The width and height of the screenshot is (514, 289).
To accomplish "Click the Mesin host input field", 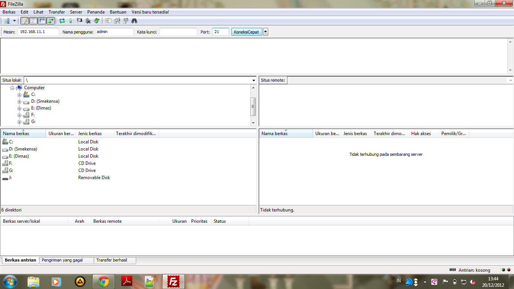I will 38,32.
